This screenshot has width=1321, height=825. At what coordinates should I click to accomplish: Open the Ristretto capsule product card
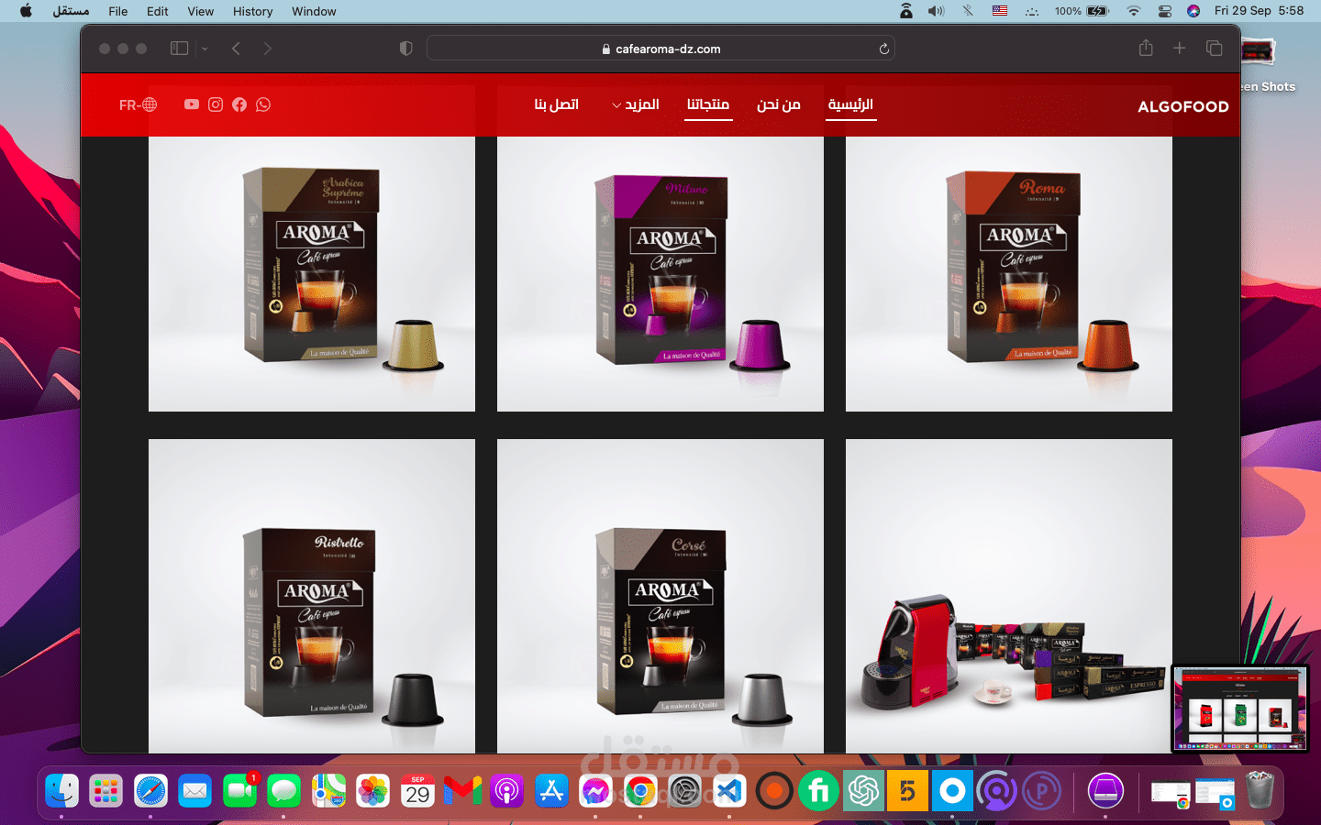312,596
